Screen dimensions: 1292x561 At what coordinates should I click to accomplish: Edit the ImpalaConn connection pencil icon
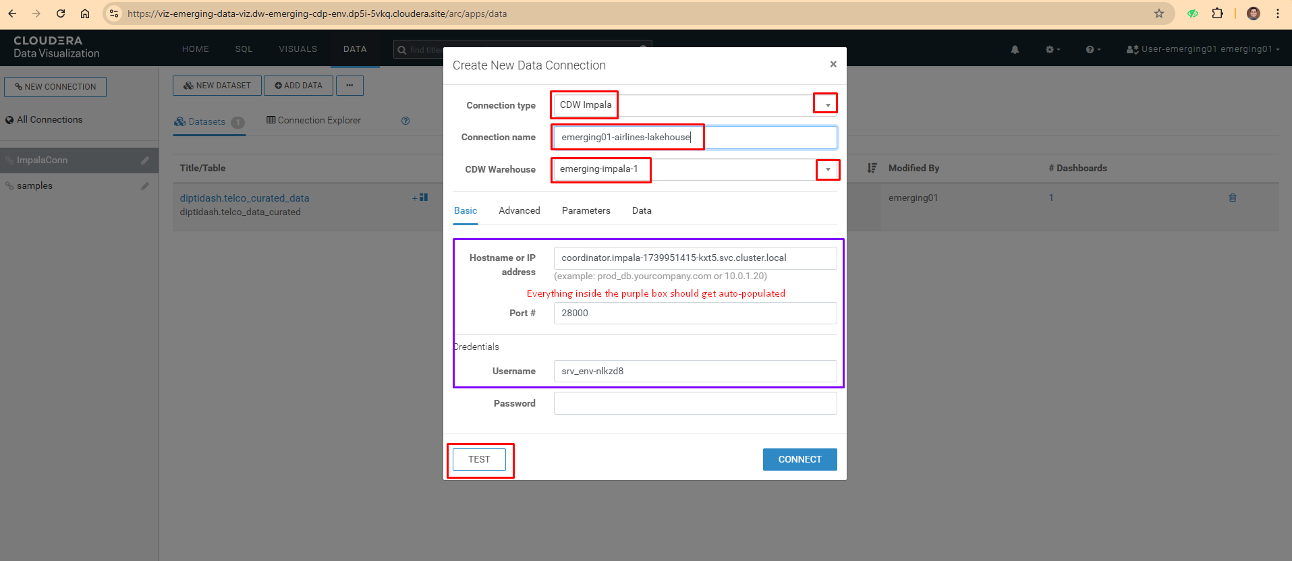point(144,160)
